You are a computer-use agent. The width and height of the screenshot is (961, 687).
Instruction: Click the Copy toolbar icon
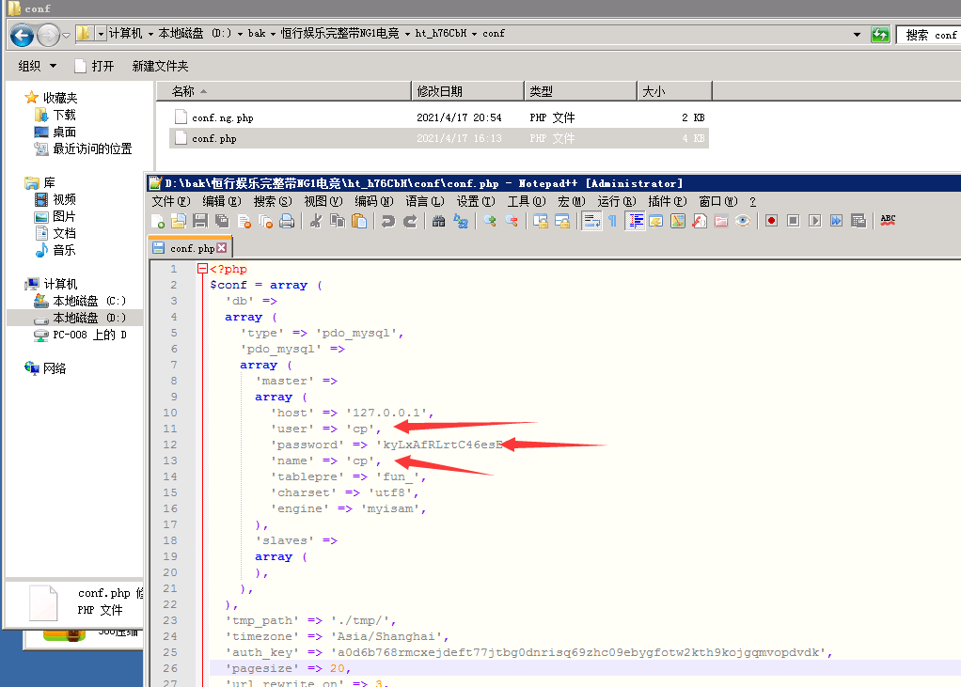tap(337, 221)
